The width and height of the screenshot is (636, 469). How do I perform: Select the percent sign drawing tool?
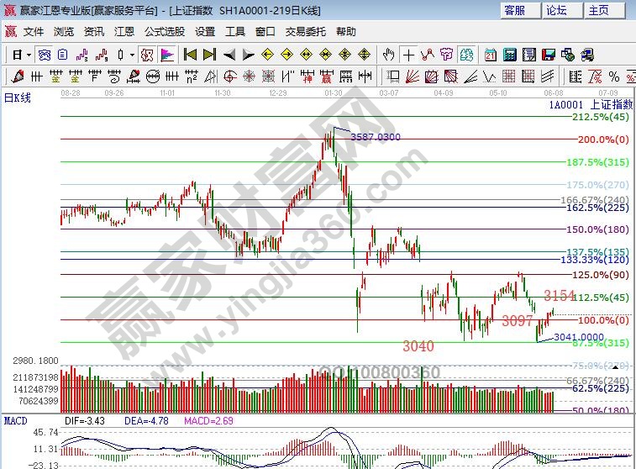[615, 76]
